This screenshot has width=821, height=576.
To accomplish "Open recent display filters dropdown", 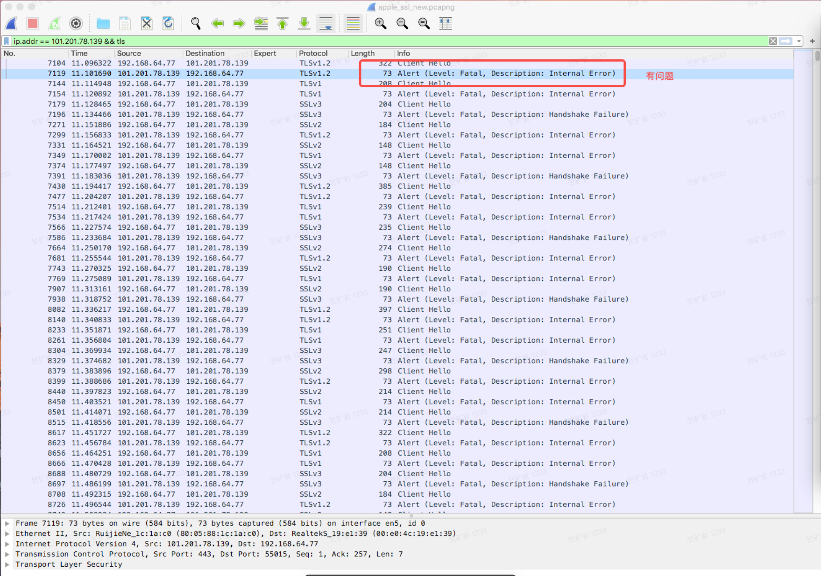I will pos(799,41).
